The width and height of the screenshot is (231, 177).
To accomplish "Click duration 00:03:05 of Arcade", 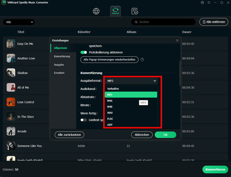I will point(188,131).
